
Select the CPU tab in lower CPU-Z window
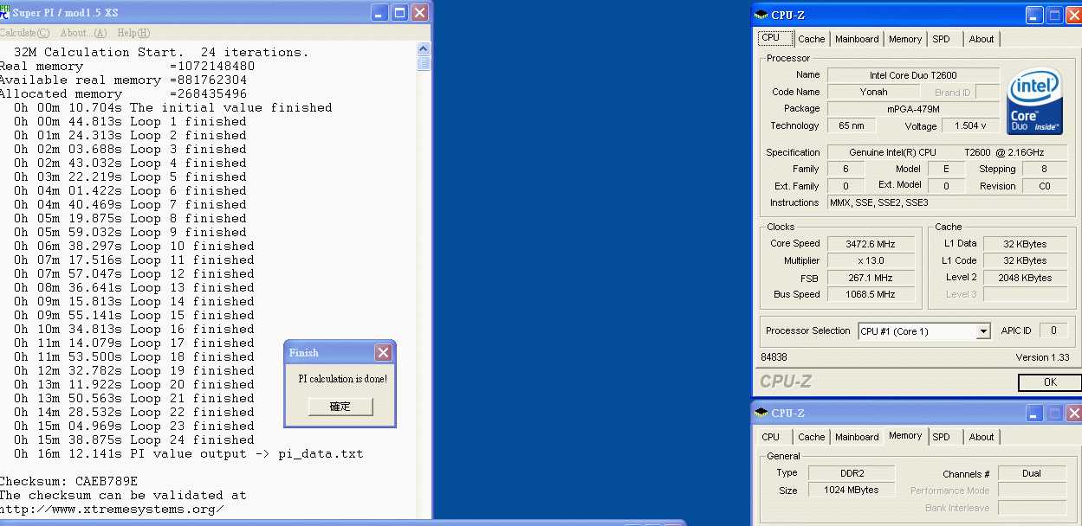[x=770, y=437]
